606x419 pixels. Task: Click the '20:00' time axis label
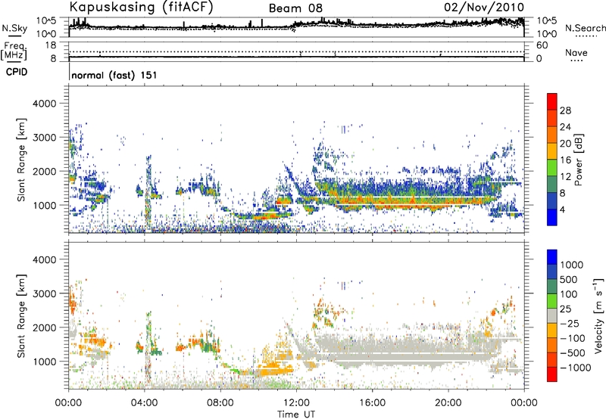tap(448, 403)
